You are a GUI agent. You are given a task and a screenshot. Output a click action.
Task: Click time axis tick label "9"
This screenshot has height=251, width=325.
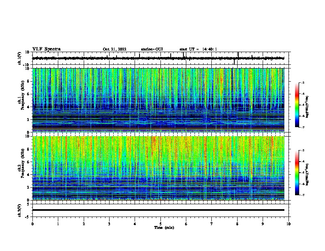tap(263, 224)
